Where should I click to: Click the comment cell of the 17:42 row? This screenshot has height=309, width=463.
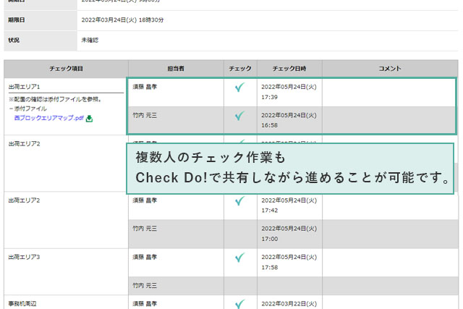390,207
